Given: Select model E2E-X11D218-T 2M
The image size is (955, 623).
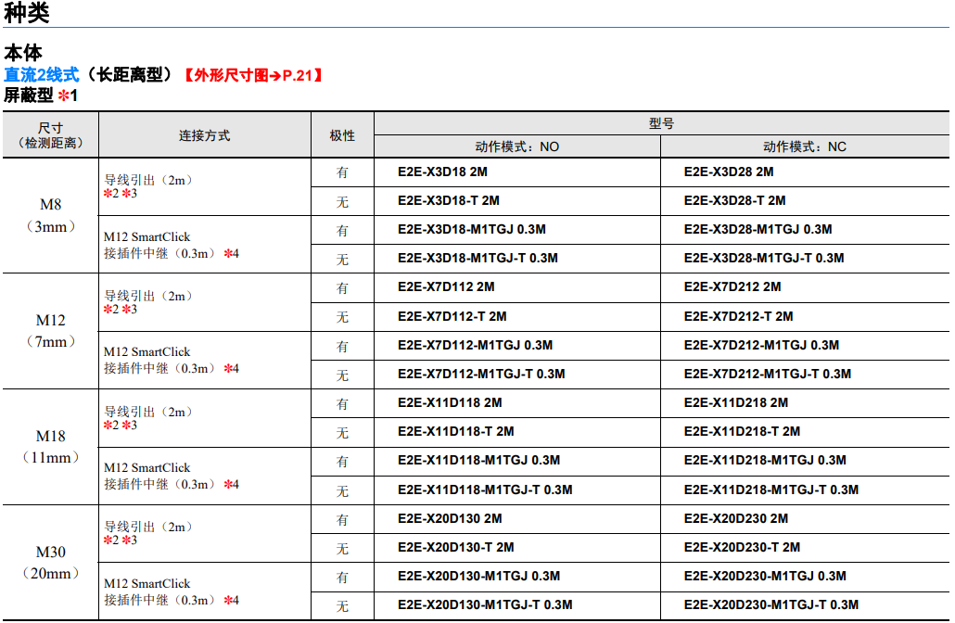Looking at the screenshot, I should [743, 432].
